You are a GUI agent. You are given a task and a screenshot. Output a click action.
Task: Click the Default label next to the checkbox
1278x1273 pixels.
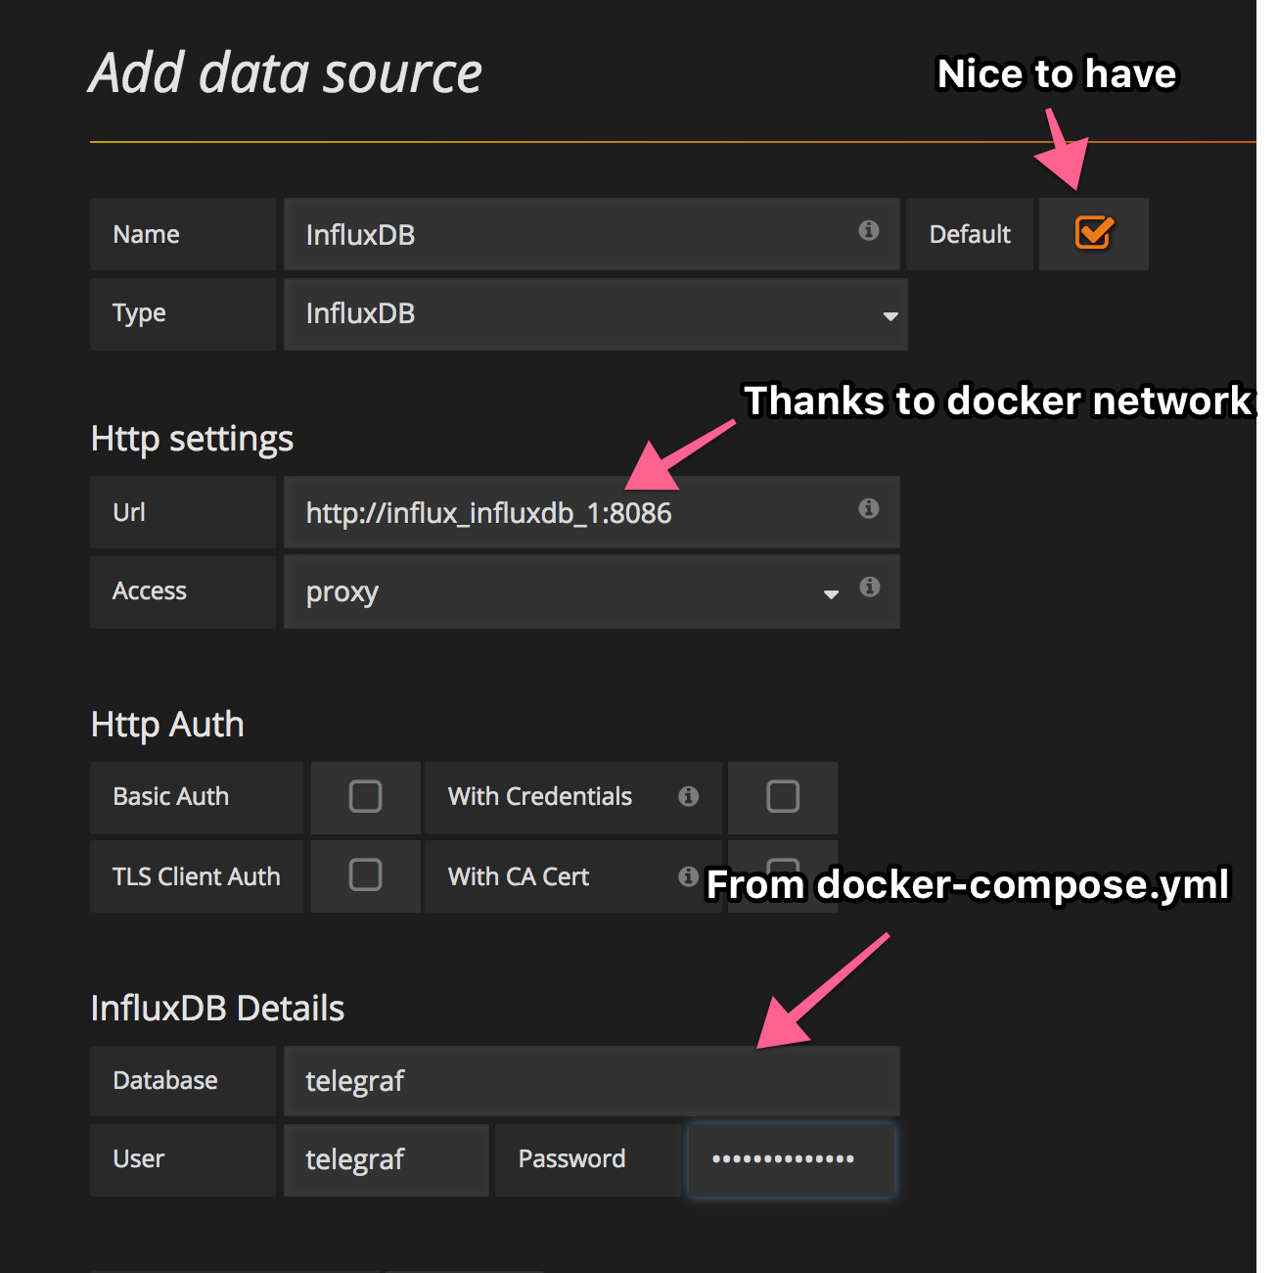tap(969, 233)
